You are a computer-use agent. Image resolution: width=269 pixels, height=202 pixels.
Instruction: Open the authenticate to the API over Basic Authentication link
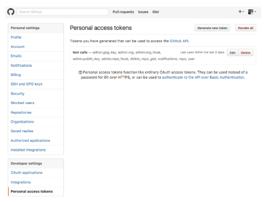tap(203, 77)
